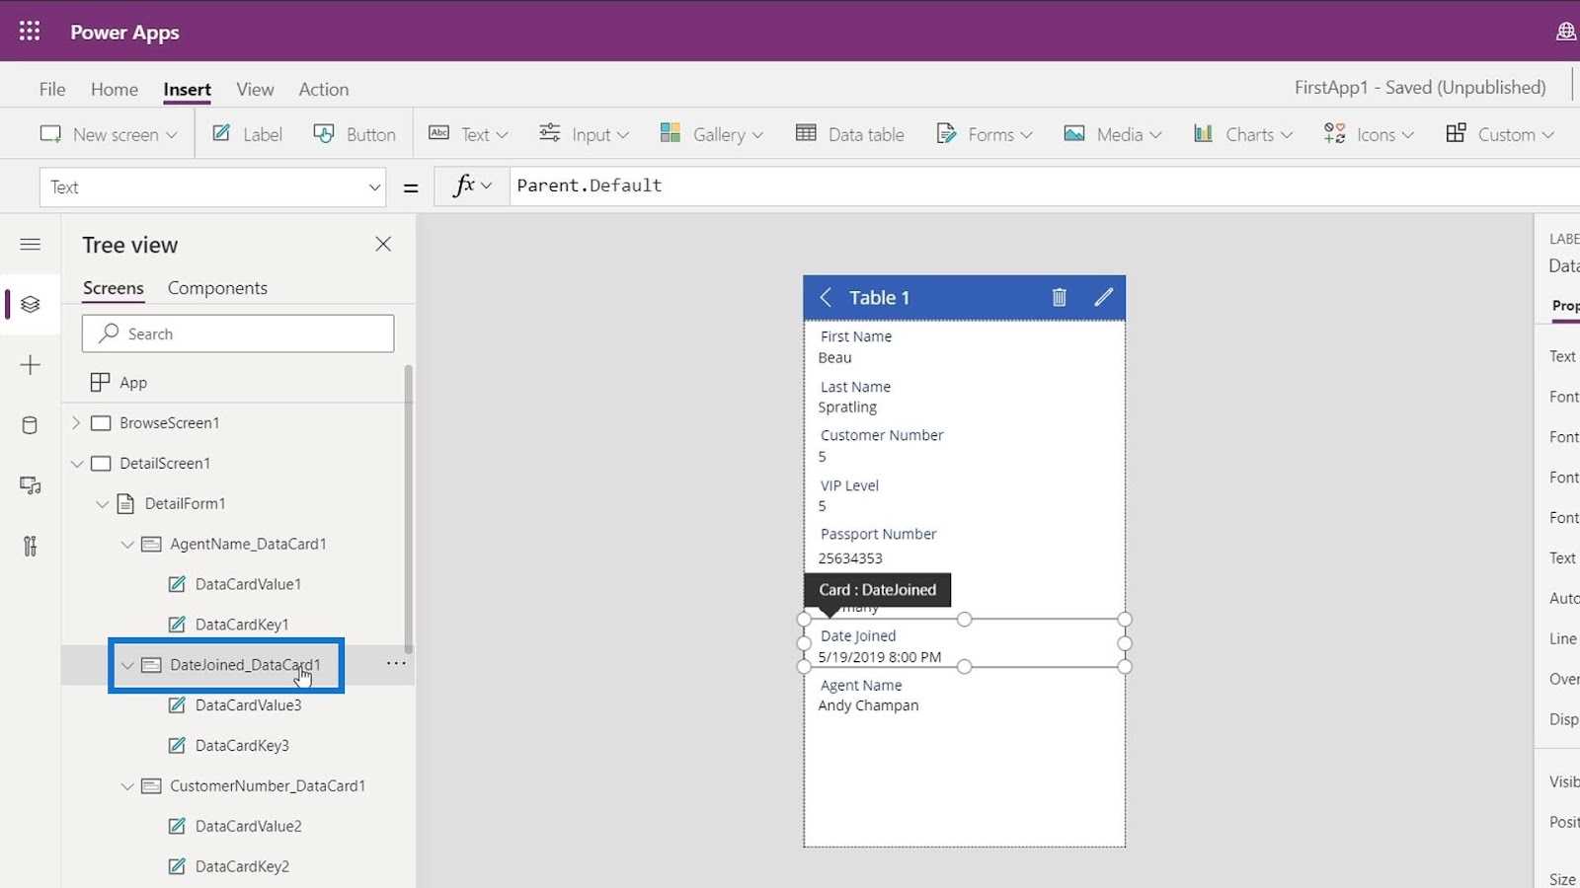
Task: Select the Date Joined value 5/19/2019 8:00 PM
Action: (x=880, y=657)
